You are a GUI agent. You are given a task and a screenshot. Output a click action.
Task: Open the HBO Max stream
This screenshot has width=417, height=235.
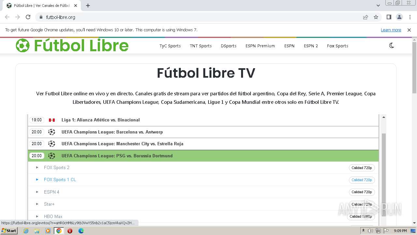(x=53, y=216)
